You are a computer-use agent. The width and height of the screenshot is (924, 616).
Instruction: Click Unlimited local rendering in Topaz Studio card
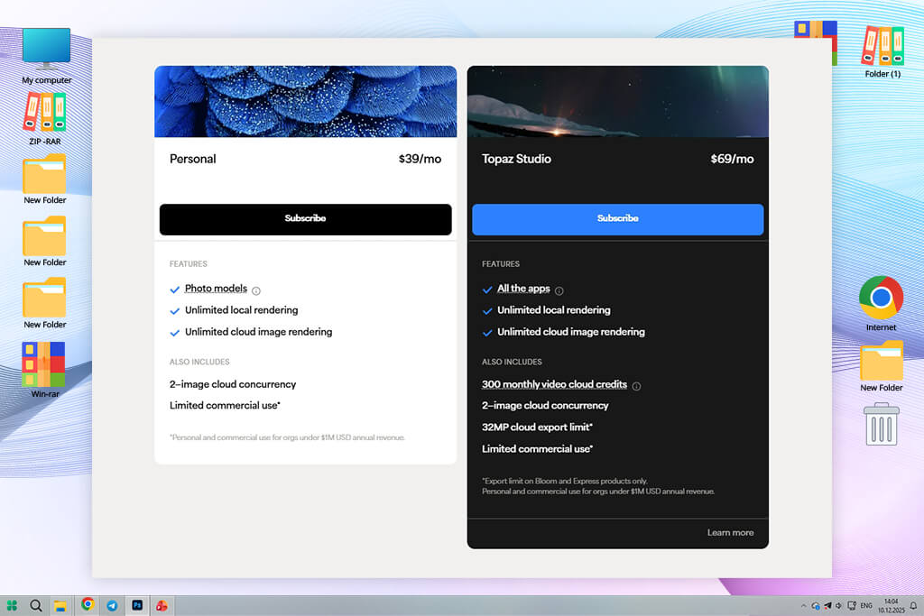(x=554, y=310)
